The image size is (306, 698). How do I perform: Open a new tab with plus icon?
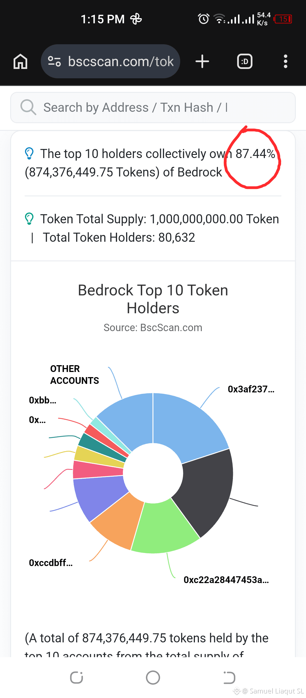pyautogui.click(x=202, y=61)
